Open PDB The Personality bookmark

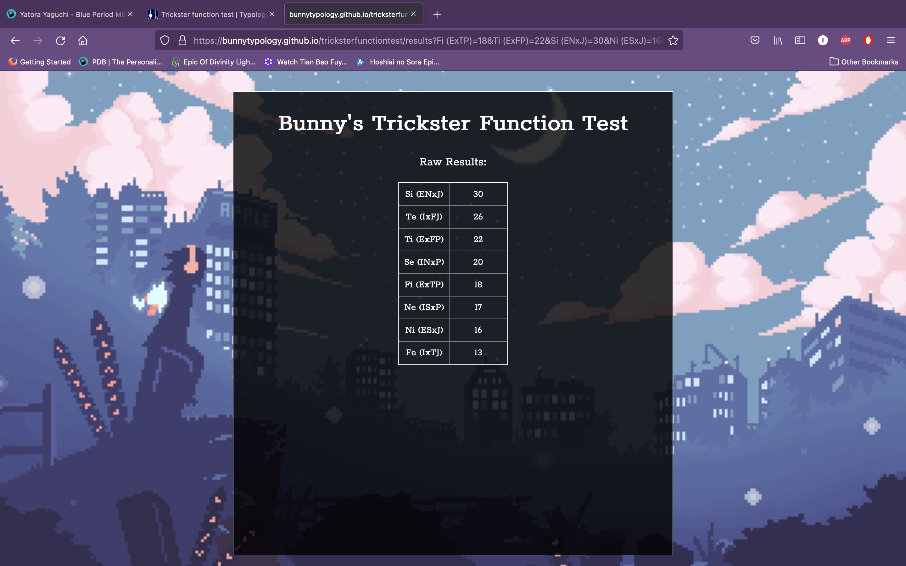click(120, 62)
